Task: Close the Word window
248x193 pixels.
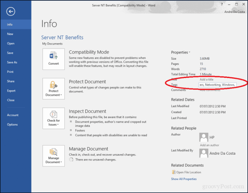Action: [x=244, y=4]
